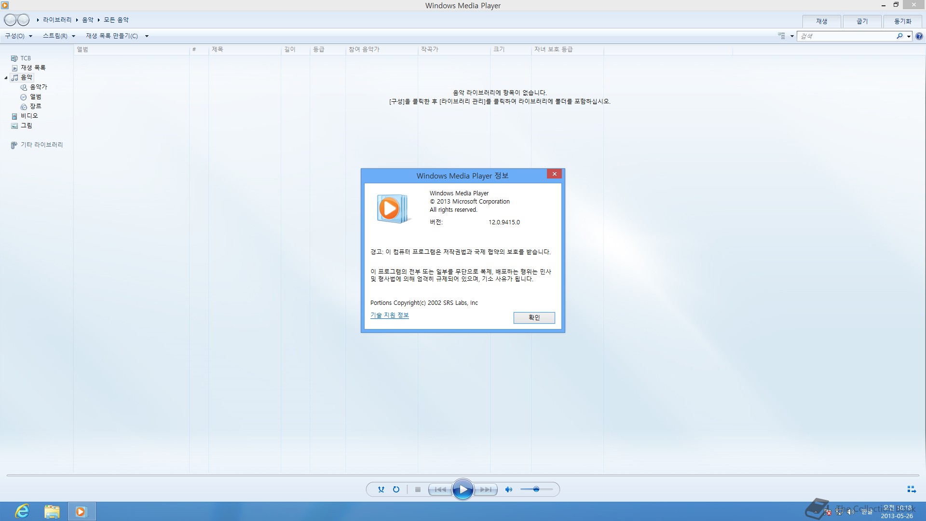Expand the view options dropdown arrow
This screenshot has width=926, height=521.
(792, 36)
